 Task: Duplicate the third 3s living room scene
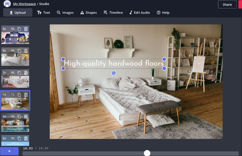[x=19, y=73]
